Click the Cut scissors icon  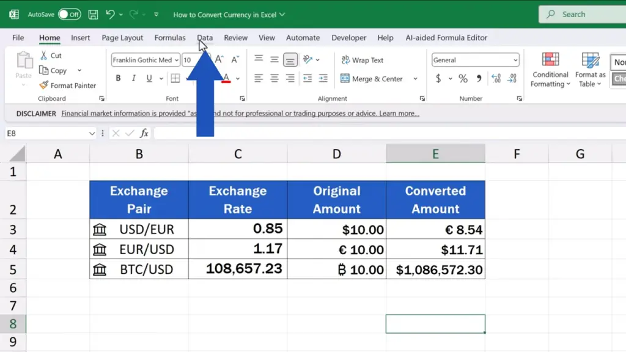point(44,55)
